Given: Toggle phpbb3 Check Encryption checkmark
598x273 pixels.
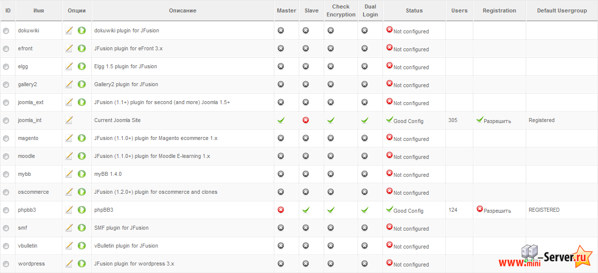Looking at the screenshot, I should 330,209.
